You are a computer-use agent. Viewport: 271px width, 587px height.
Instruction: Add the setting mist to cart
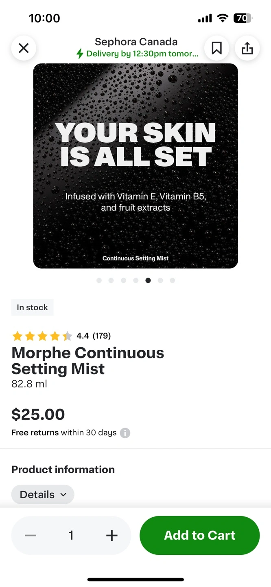(x=199, y=535)
